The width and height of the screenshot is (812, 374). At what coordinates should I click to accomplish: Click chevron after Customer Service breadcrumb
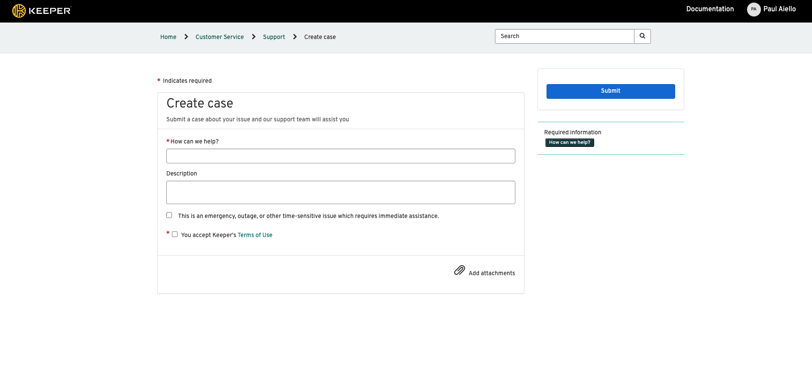point(254,37)
